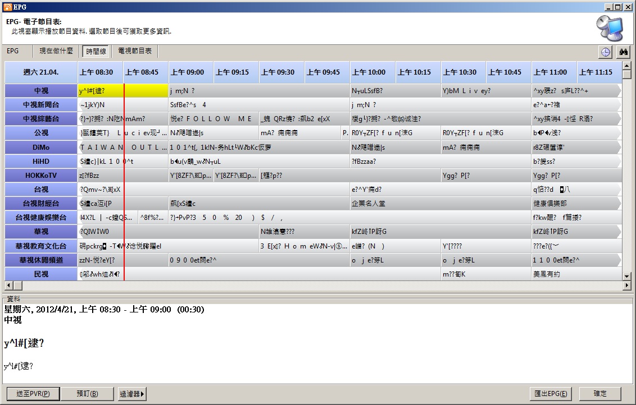Select the 華視休閒頻道 channel header
The width and height of the screenshot is (636, 405).
click(x=41, y=260)
